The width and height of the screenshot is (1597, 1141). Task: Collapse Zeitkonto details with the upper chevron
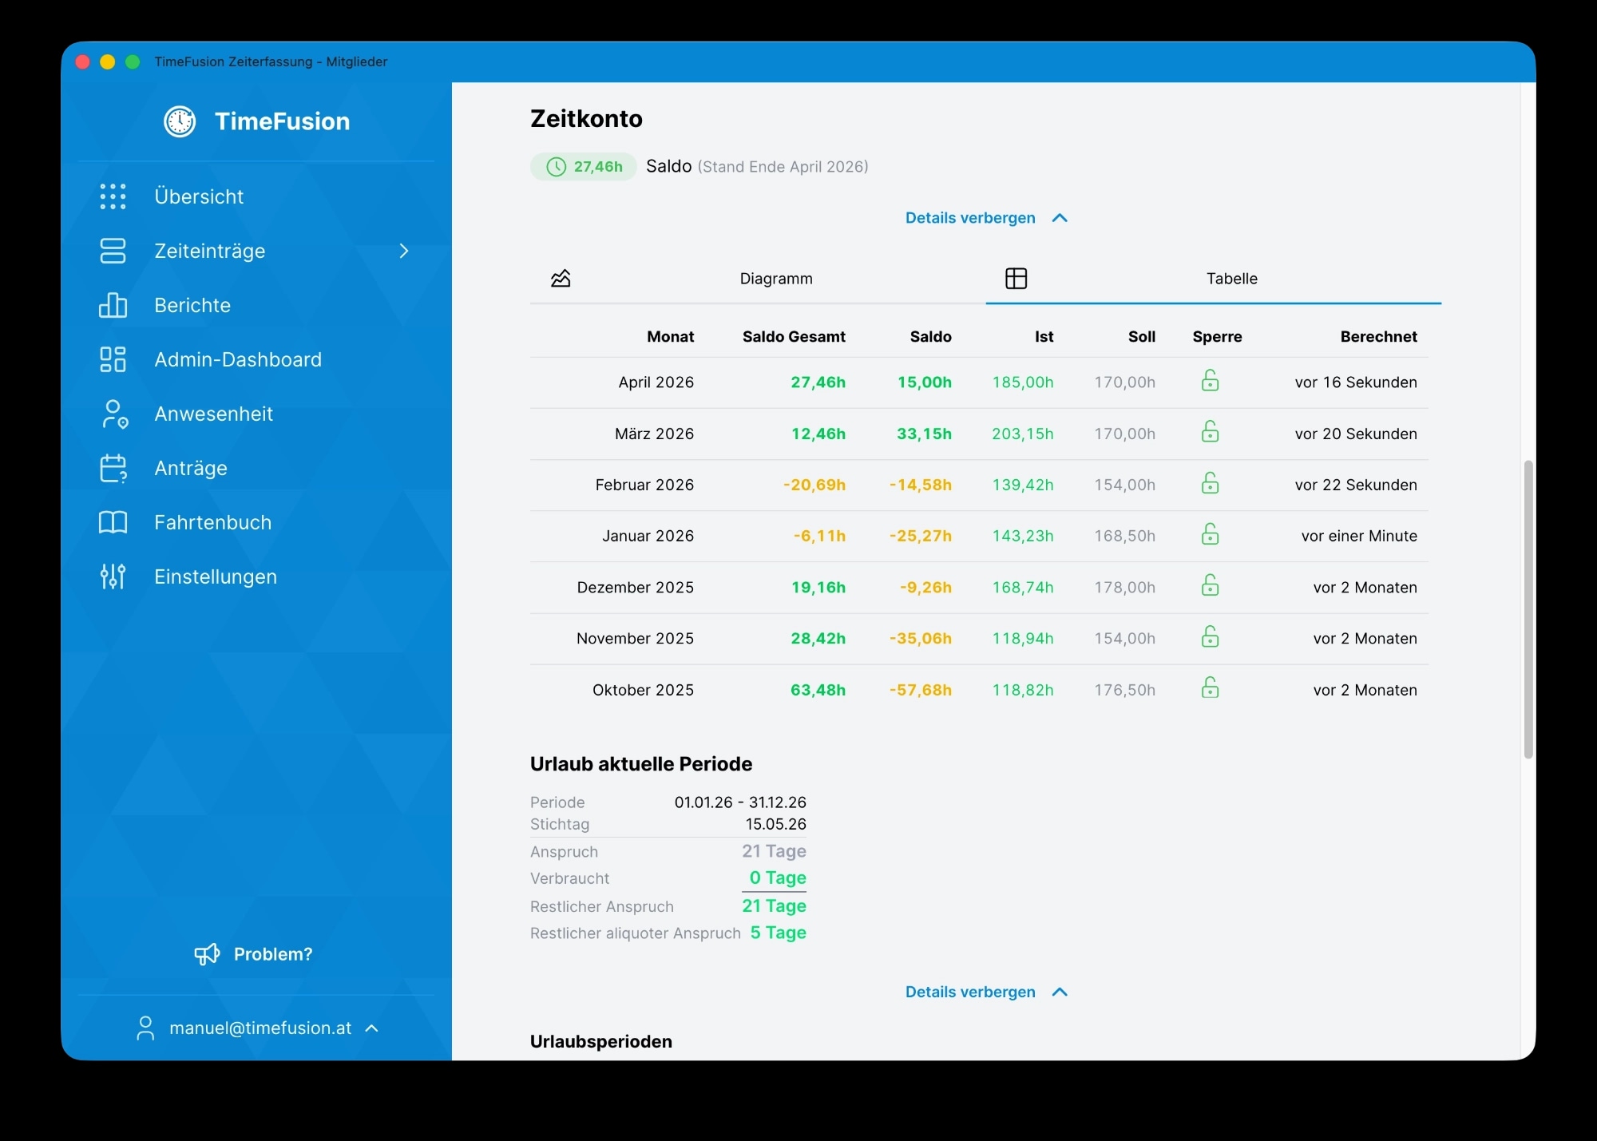1060,218
